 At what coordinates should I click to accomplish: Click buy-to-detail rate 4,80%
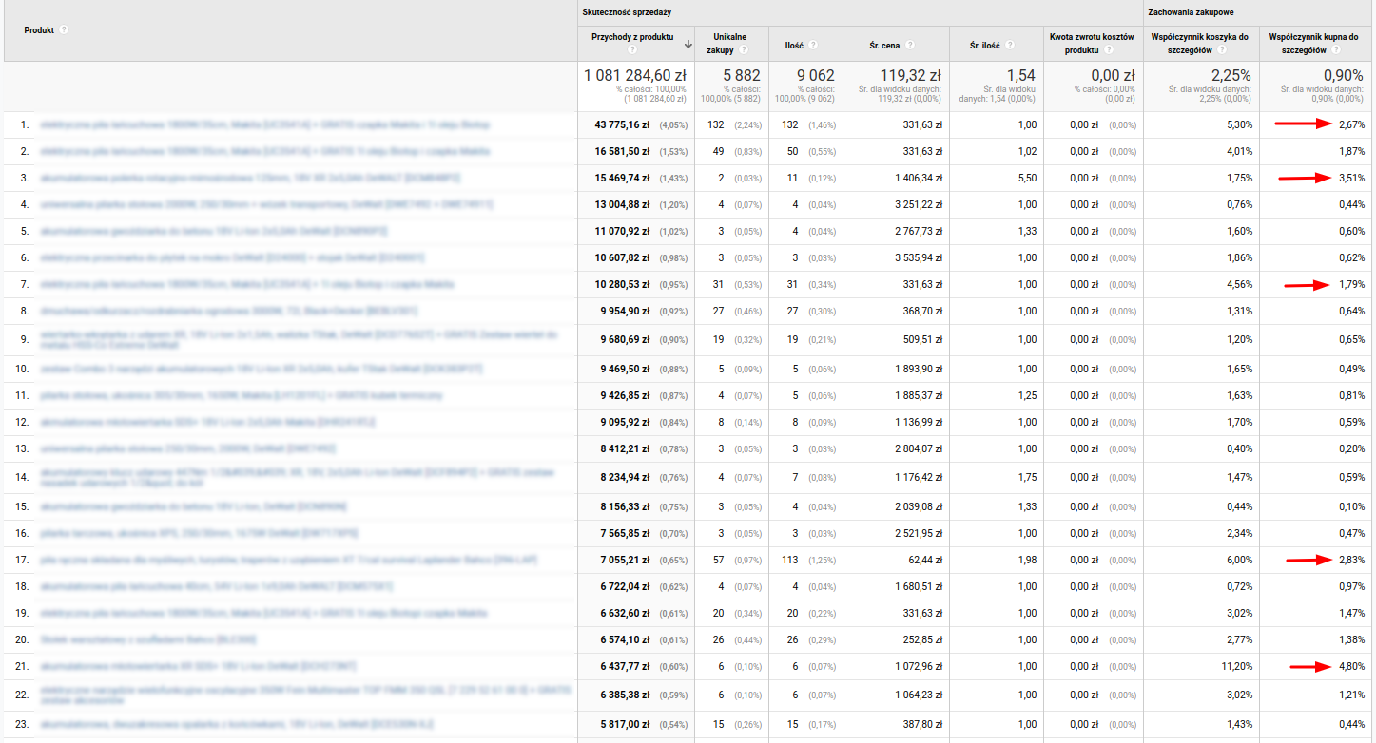coord(1351,667)
